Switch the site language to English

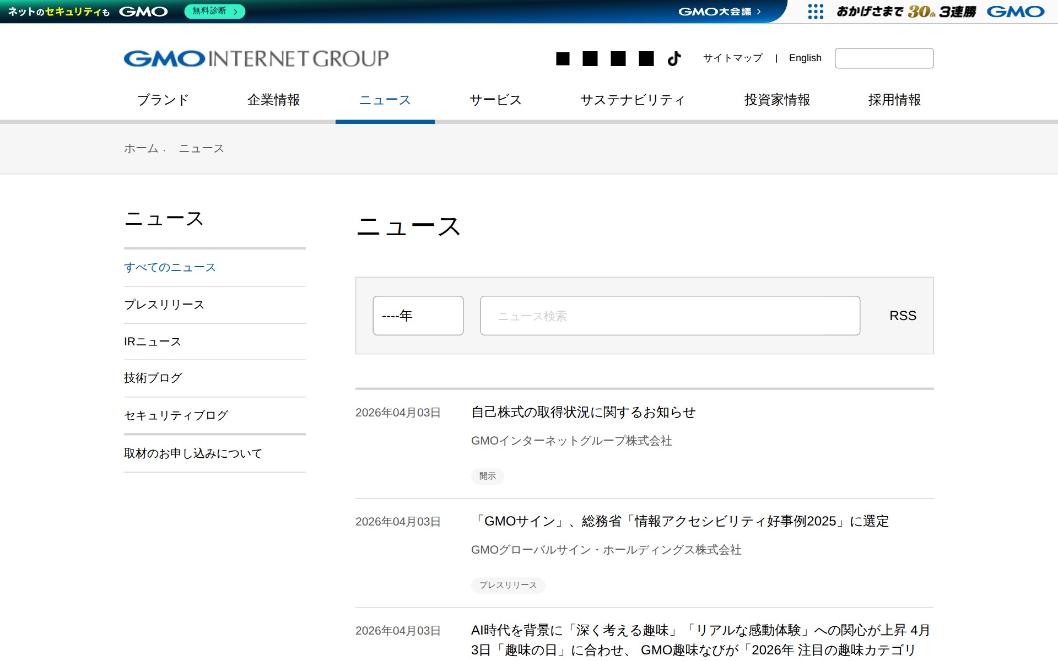(x=805, y=57)
